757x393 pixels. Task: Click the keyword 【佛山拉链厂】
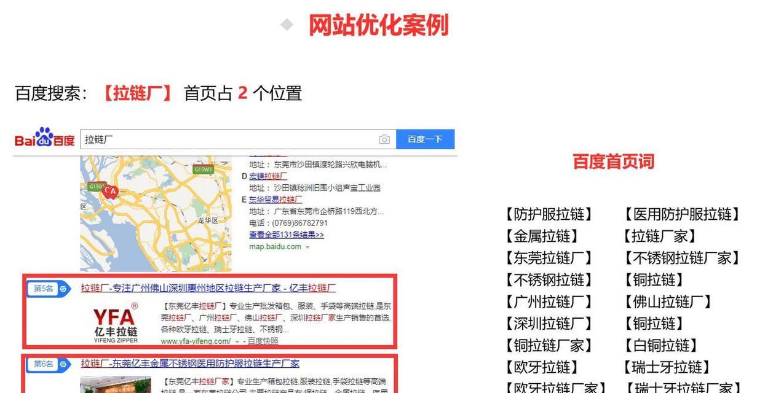[x=668, y=302]
